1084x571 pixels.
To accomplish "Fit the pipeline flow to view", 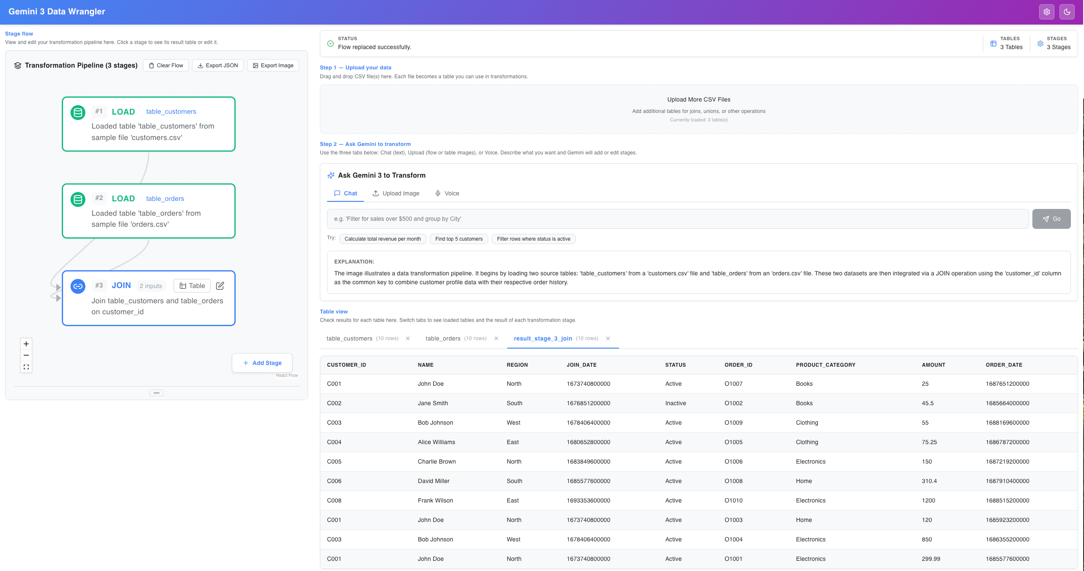I will 26,367.
